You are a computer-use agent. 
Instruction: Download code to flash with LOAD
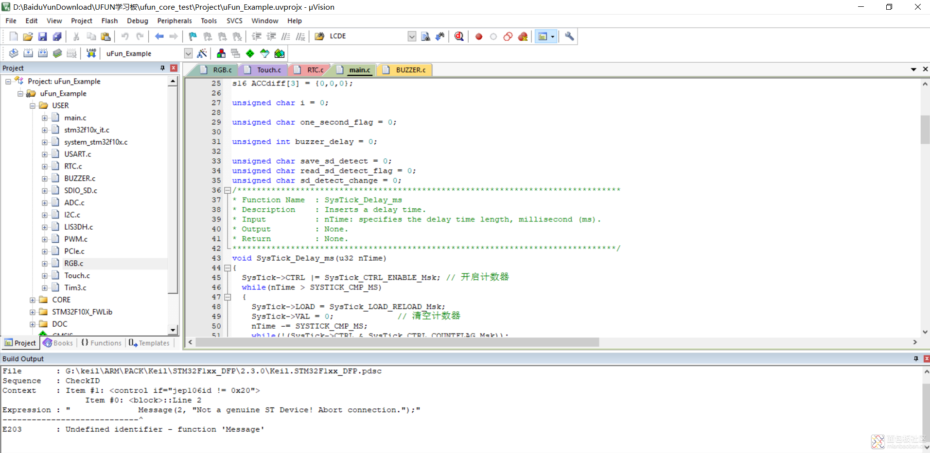(x=91, y=53)
